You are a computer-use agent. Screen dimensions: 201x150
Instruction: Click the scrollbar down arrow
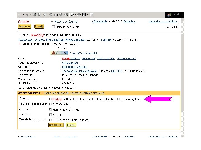183,136
